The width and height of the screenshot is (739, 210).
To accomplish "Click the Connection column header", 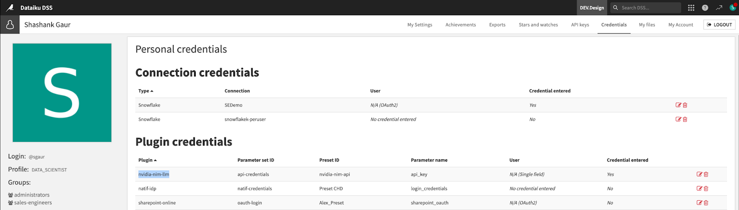I will click(237, 91).
